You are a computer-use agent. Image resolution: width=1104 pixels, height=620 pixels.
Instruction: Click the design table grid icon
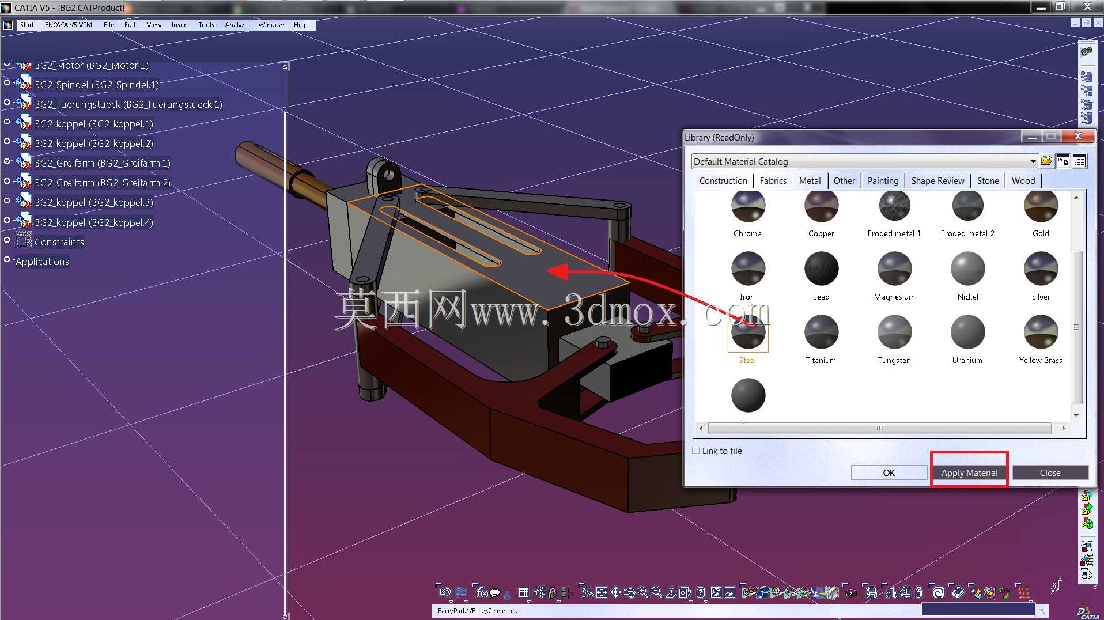click(524, 592)
